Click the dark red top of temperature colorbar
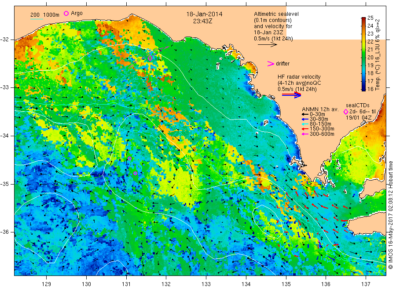The height and width of the screenshot is (290, 396). (x=363, y=18)
